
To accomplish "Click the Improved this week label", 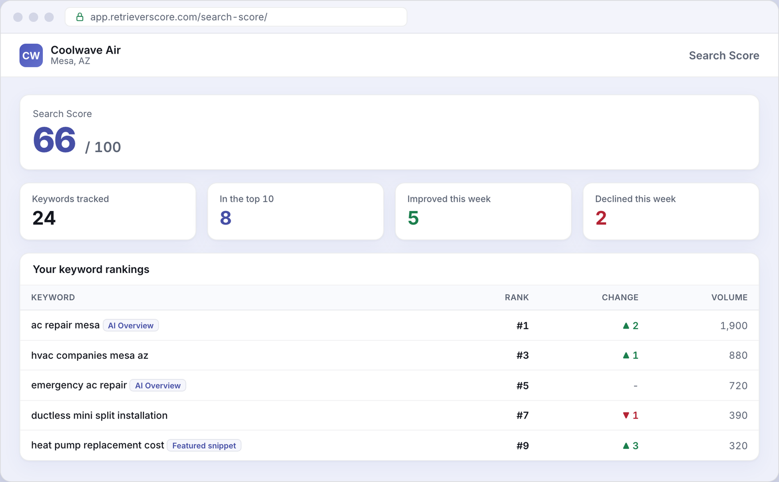I will point(449,199).
